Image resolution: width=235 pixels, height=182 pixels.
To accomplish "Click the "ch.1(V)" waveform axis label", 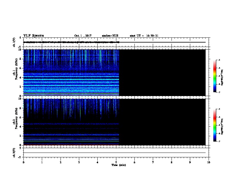I will pyautogui.click(x=14, y=42).
